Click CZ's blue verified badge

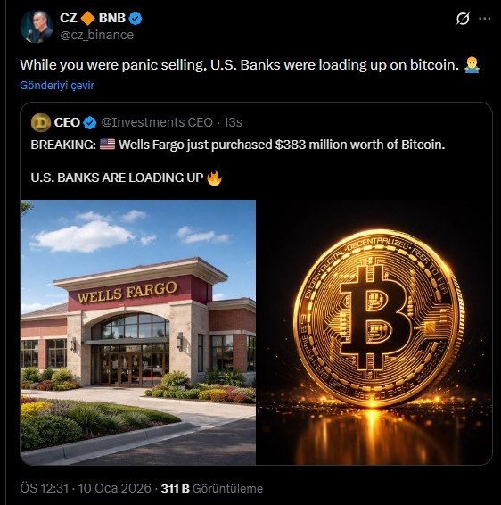coord(136,19)
